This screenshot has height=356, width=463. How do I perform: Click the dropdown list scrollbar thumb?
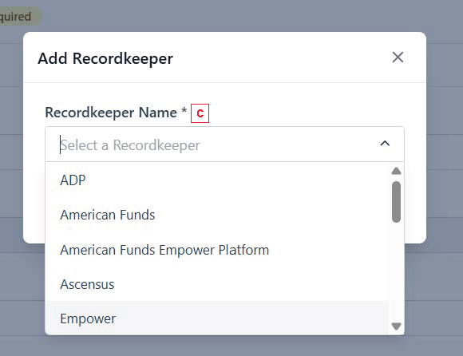pos(396,202)
